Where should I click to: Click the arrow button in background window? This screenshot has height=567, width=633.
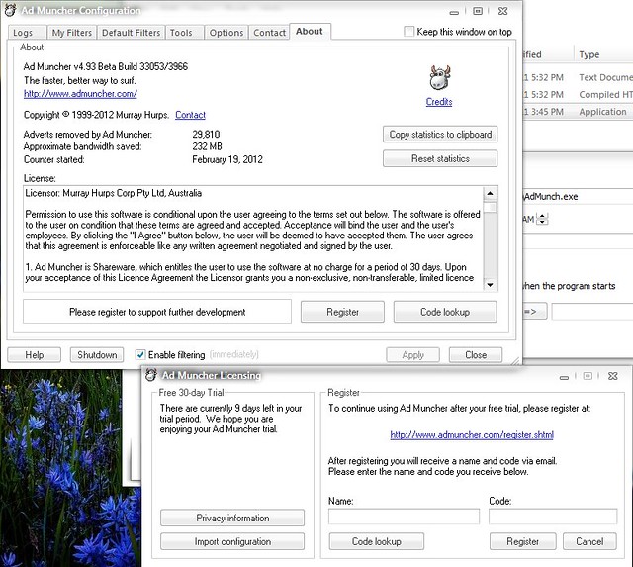coord(535,312)
